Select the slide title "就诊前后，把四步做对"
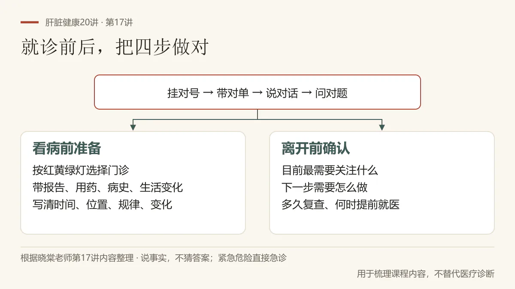The image size is (515, 289). [x=115, y=48]
